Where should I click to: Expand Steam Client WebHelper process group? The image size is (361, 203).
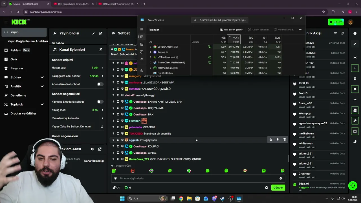151,63
